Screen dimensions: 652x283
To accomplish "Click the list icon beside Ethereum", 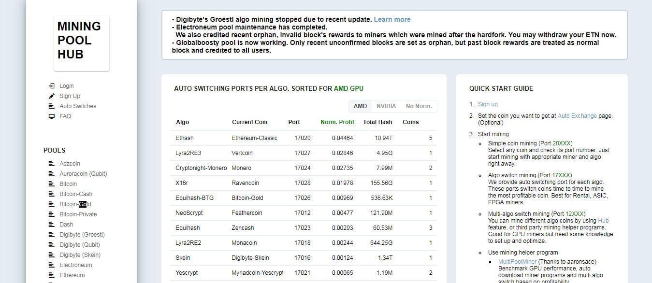I will [52, 275].
